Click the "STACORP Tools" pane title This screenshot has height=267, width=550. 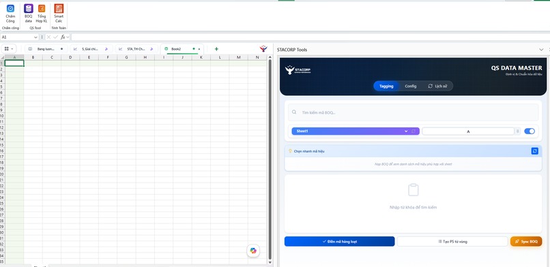292,50
